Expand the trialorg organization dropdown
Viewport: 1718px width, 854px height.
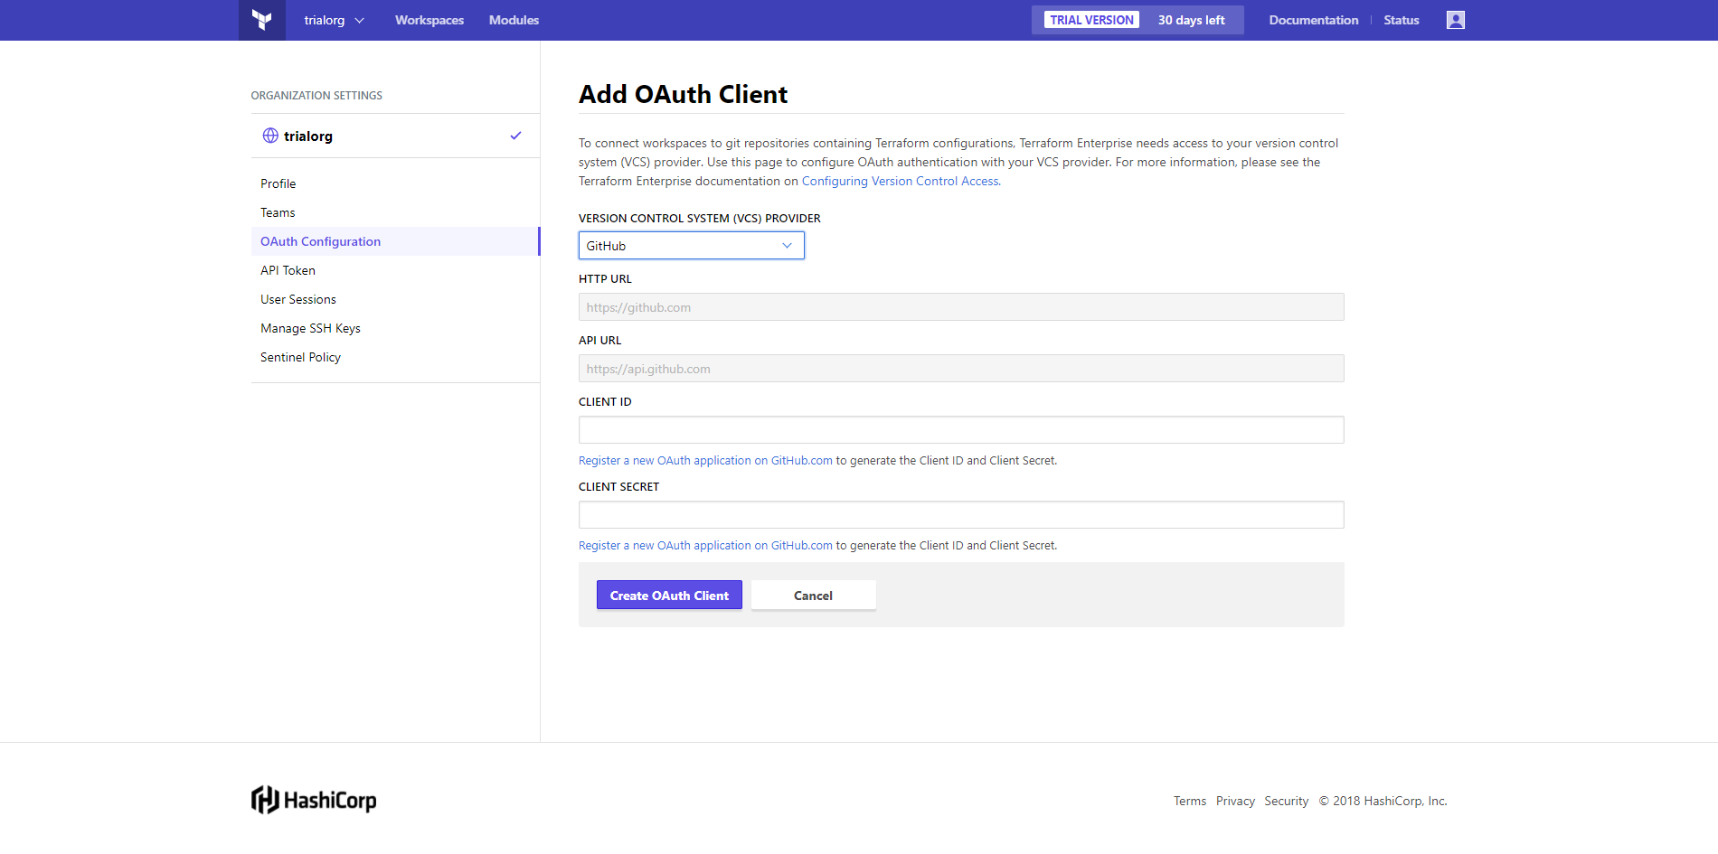coord(334,20)
